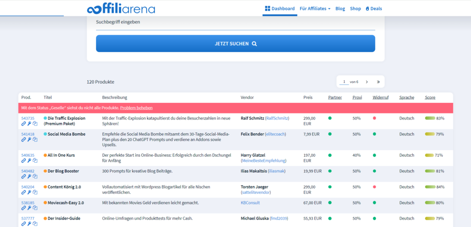Click the 7,99 EUR price cell
The height and width of the screenshot is (227, 471).
pyautogui.click(x=311, y=134)
